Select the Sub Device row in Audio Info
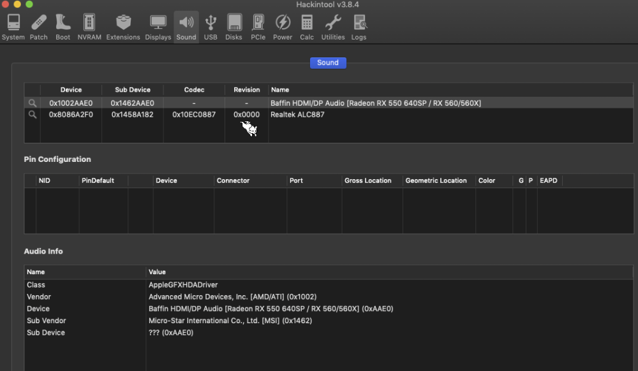This screenshot has width=638, height=371. 329,332
